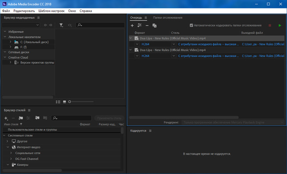Screen dimensions: 287x174
Task: Select the first Dua Lipa New Rules queue item
Action: (207, 38)
